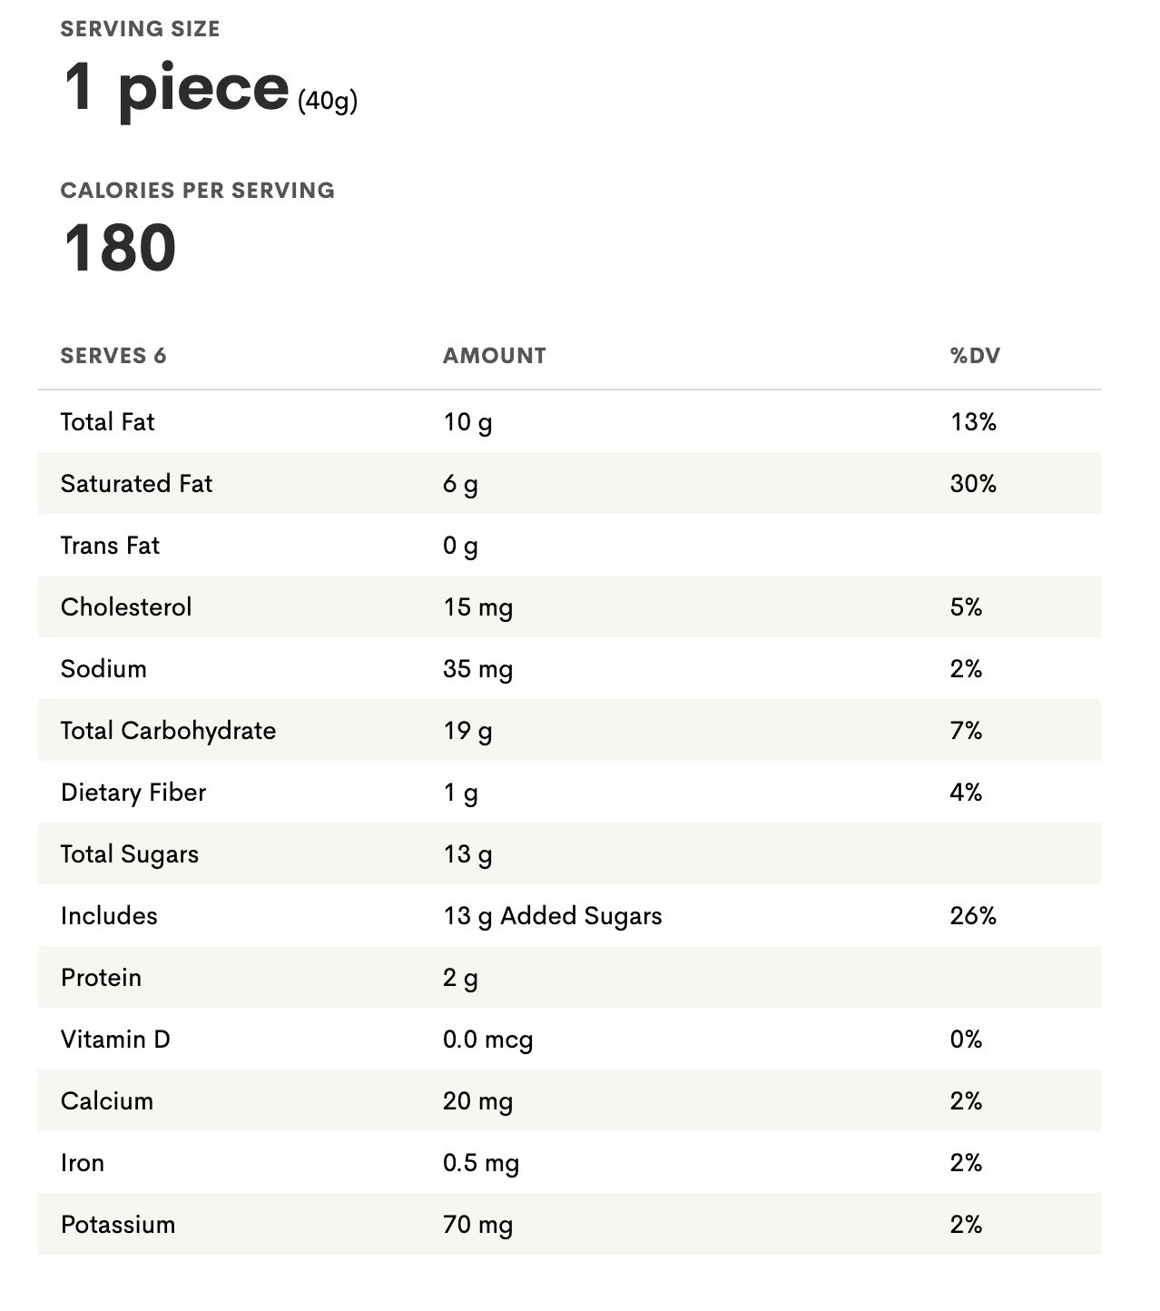Click the Trans Fat row

(569, 545)
